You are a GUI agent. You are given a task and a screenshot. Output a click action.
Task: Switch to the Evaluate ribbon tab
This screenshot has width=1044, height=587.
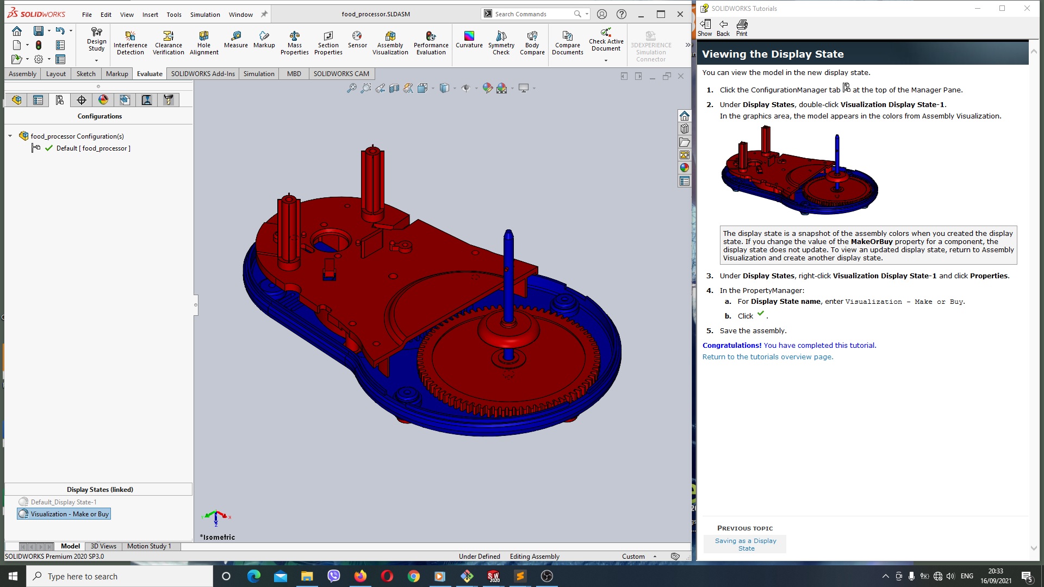(149, 73)
